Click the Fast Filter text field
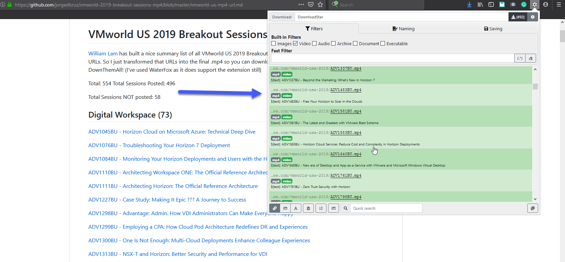The height and width of the screenshot is (262, 565). 393,58
